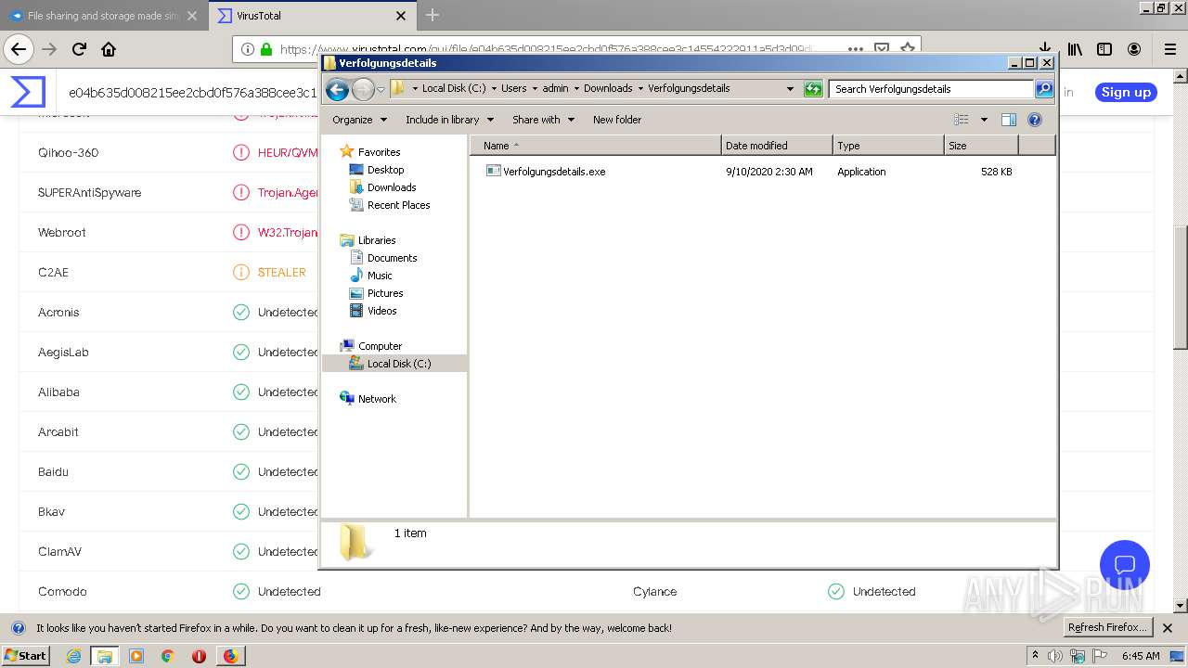This screenshot has height=668, width=1188.
Task: Open a new Firefox tab
Action: point(433,15)
